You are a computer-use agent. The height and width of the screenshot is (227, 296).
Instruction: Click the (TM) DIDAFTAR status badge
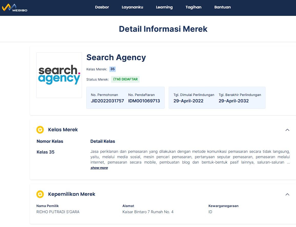coord(125,79)
